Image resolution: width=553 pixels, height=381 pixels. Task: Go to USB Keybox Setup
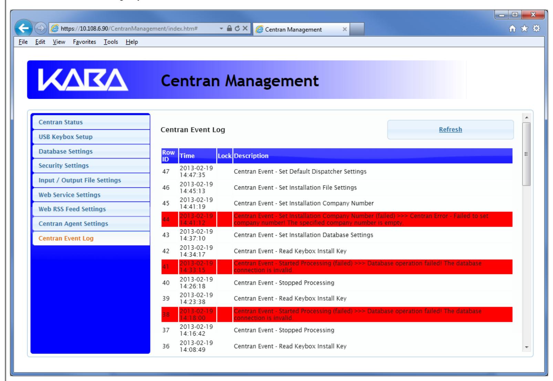pyautogui.click(x=91, y=137)
